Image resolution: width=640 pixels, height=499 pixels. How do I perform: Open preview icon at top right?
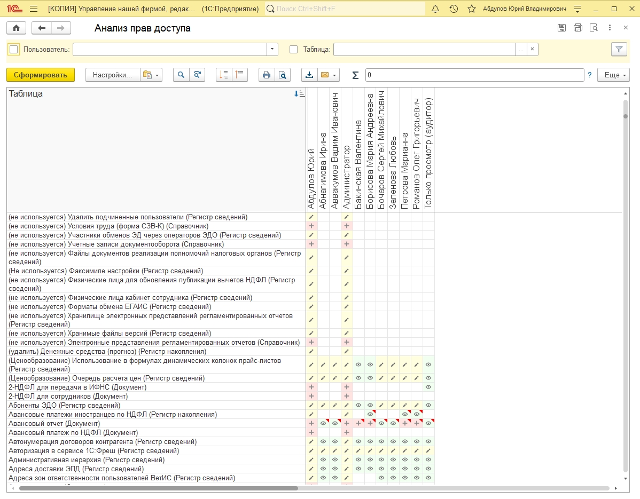[x=594, y=28]
